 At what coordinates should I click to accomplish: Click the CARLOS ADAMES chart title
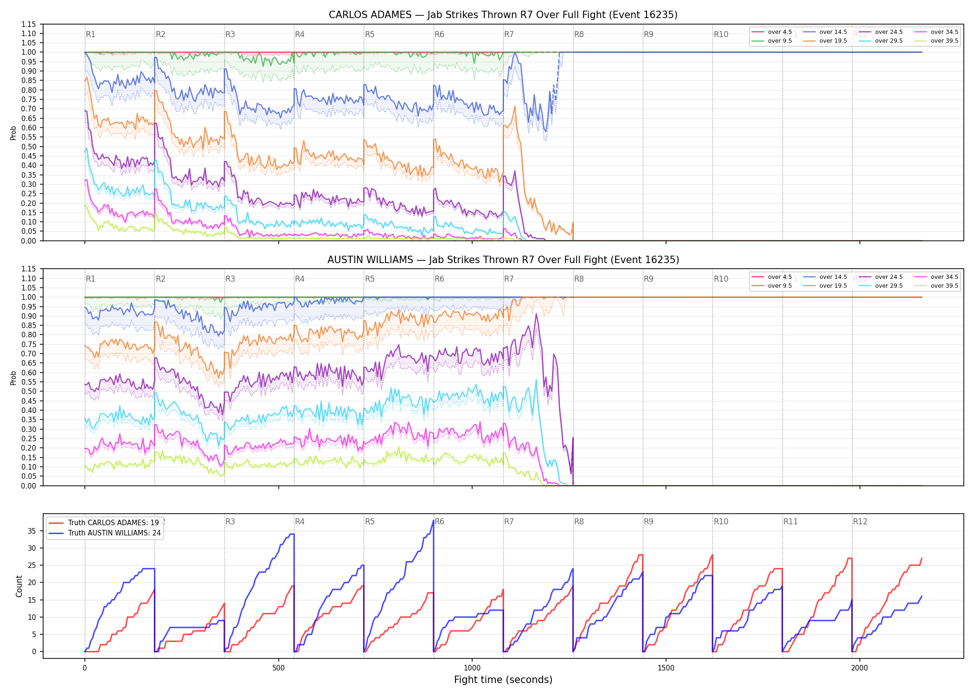click(503, 15)
